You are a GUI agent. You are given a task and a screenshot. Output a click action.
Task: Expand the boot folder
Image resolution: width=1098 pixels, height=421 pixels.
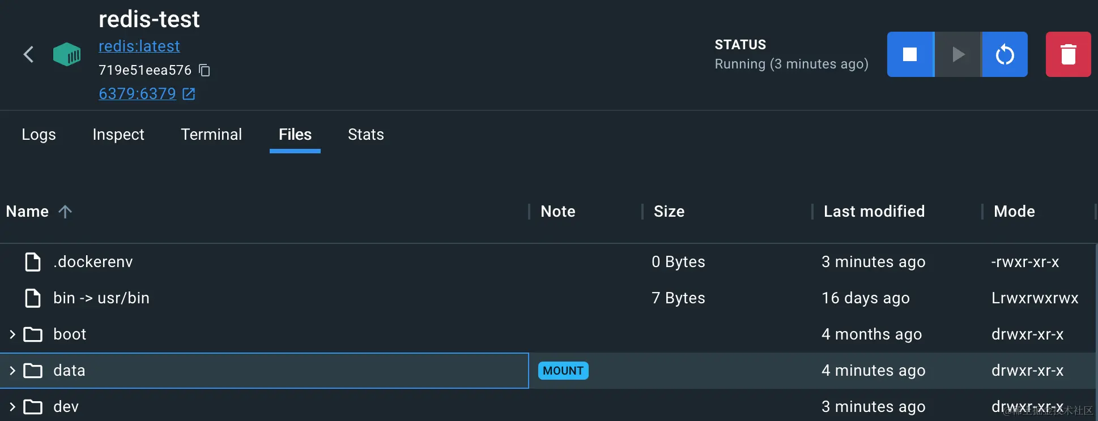(x=12, y=334)
